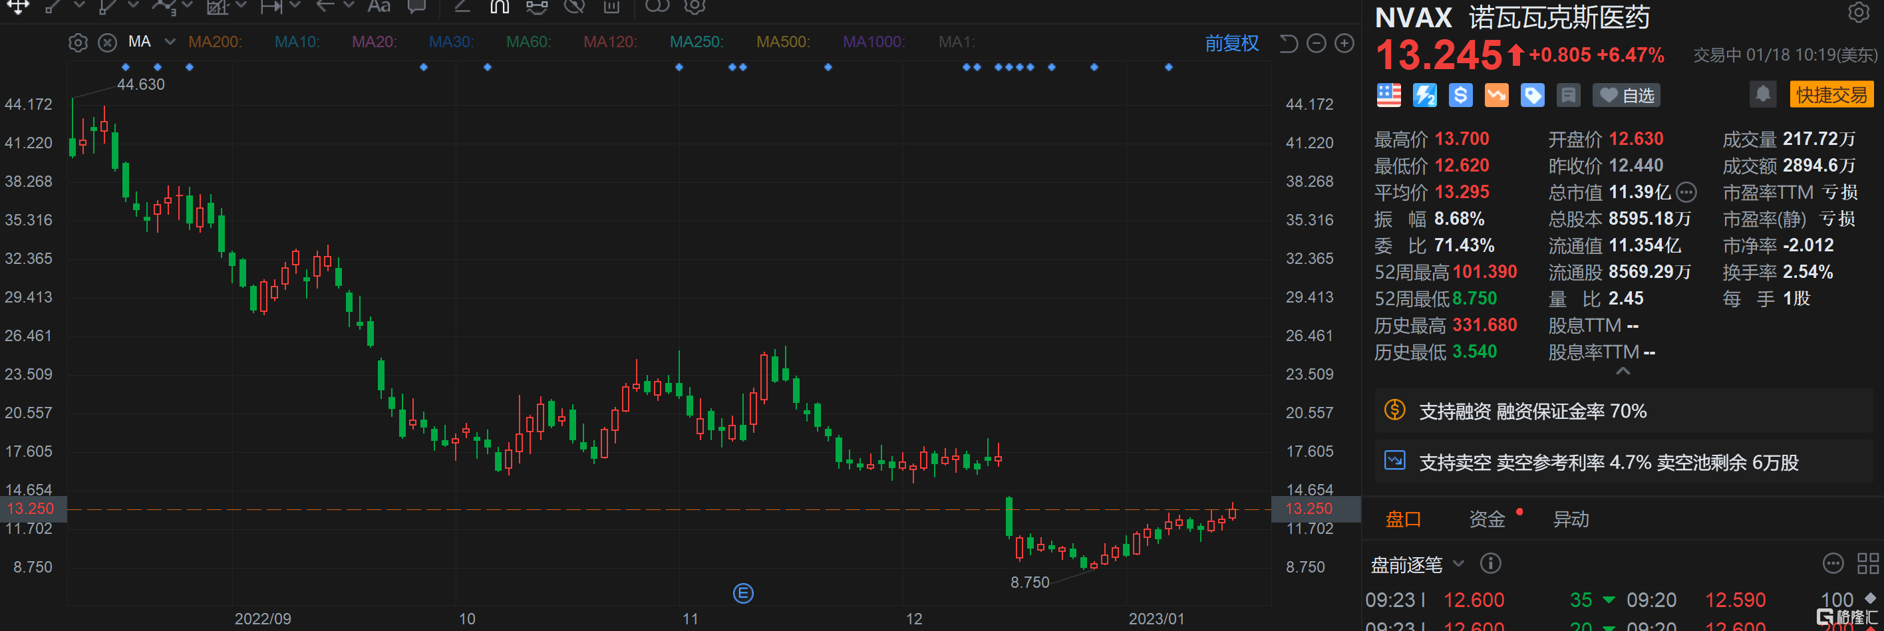Screen dimensions: 1884x631
Task: Click the orange short-selling trend icon
Action: pos(1496,95)
